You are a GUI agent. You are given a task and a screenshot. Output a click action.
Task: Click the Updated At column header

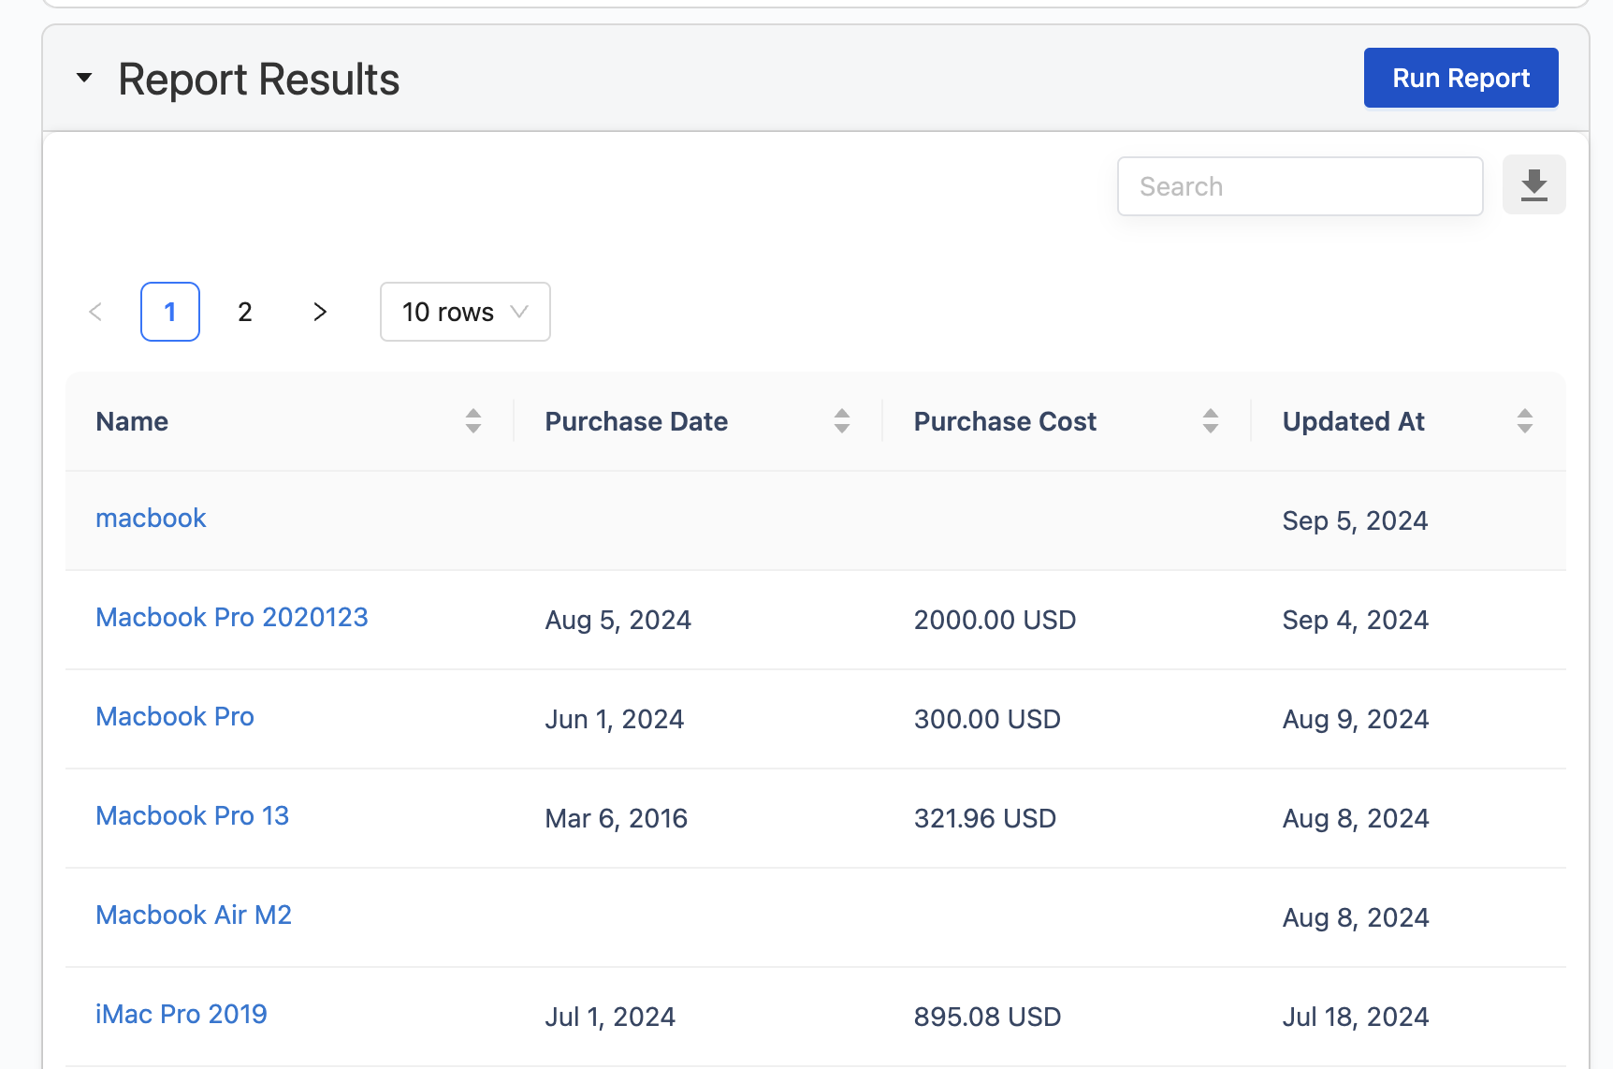tap(1353, 421)
